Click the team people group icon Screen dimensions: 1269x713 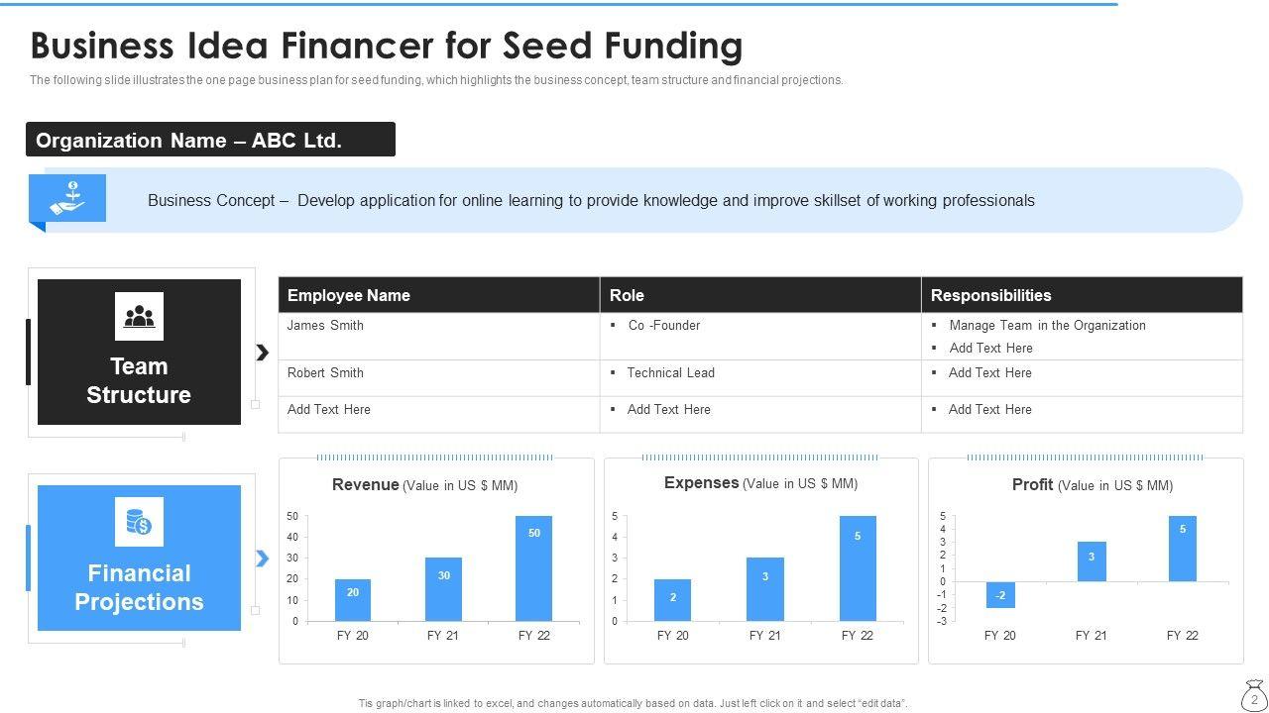(x=139, y=317)
